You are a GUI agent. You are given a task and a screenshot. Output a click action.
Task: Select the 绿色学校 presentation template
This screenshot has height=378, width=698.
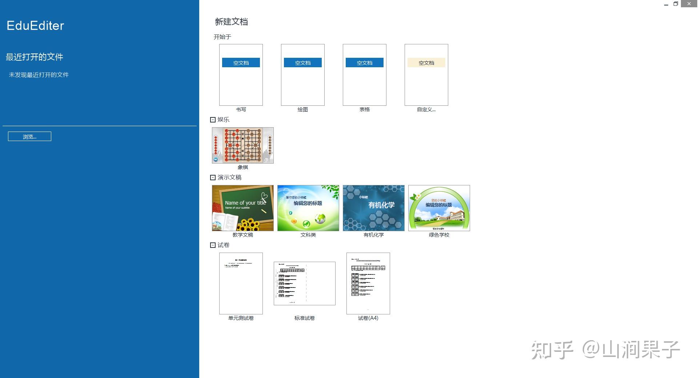439,208
